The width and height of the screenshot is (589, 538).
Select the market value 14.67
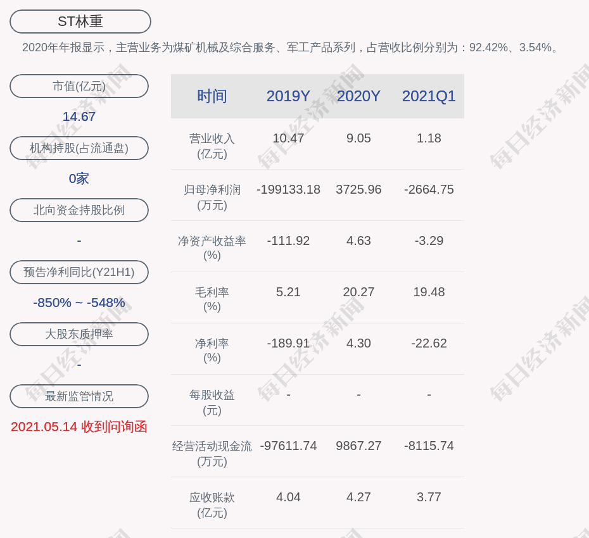pyautogui.click(x=79, y=116)
